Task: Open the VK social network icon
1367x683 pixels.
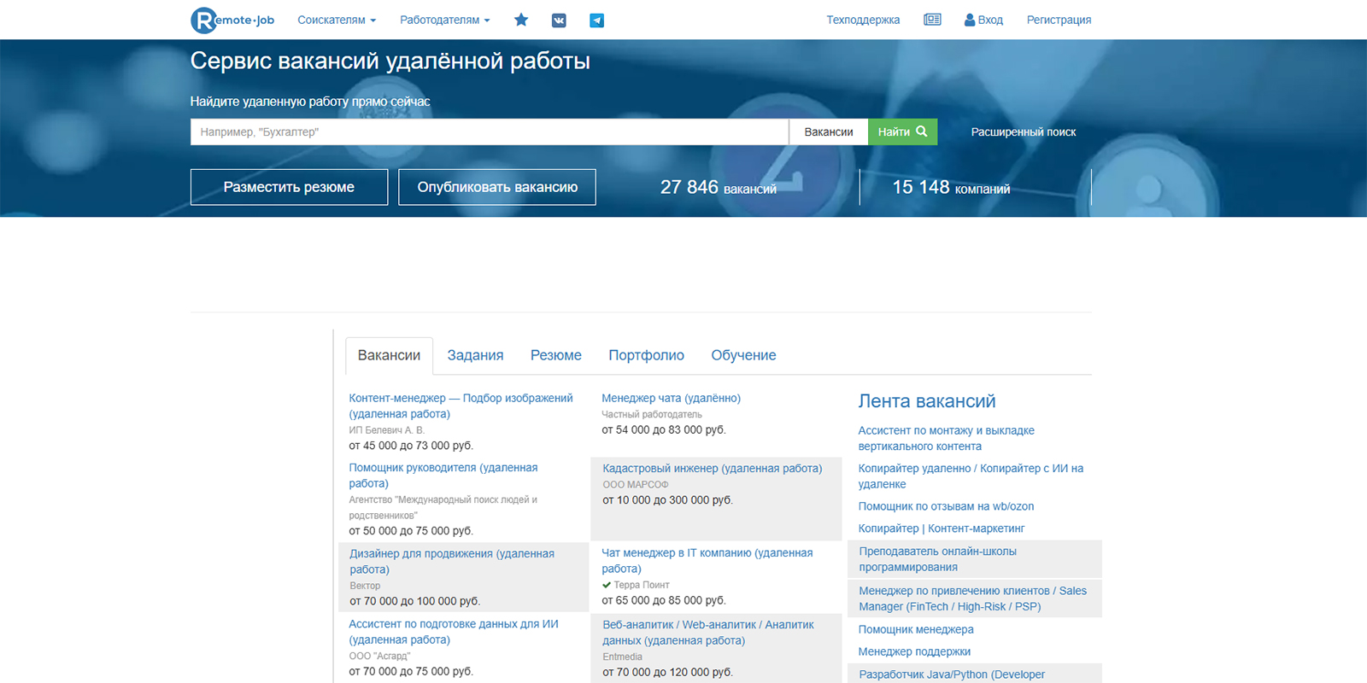Action: 559,20
